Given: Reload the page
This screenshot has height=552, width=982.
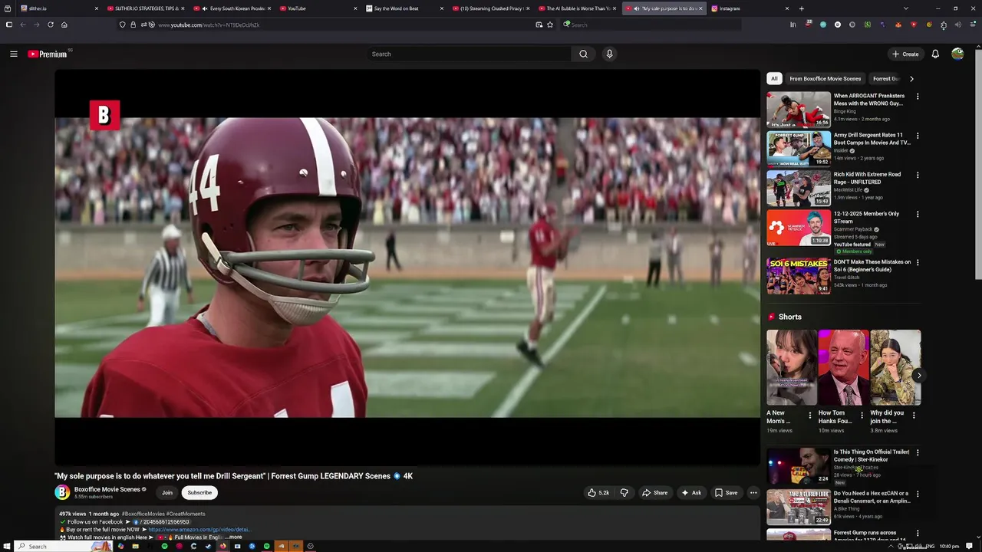Looking at the screenshot, I should click(x=51, y=25).
